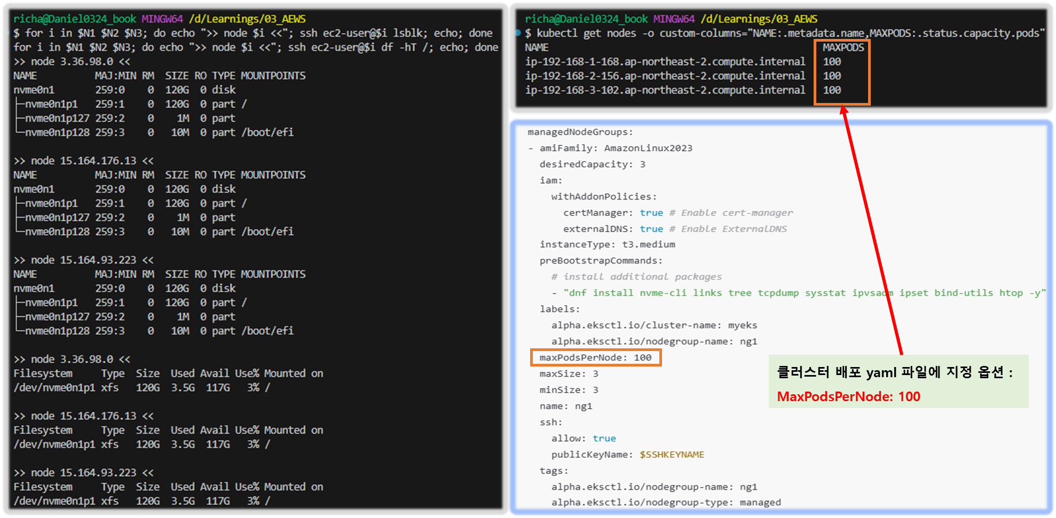
Task: Click '# Enable cert-manager' comment
Action: pyautogui.click(x=731, y=212)
